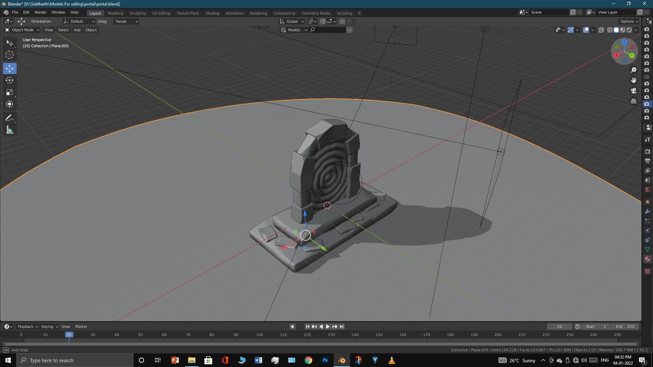This screenshot has height=367, width=653.
Task: Switch to solid viewport shading
Action: pos(616,30)
